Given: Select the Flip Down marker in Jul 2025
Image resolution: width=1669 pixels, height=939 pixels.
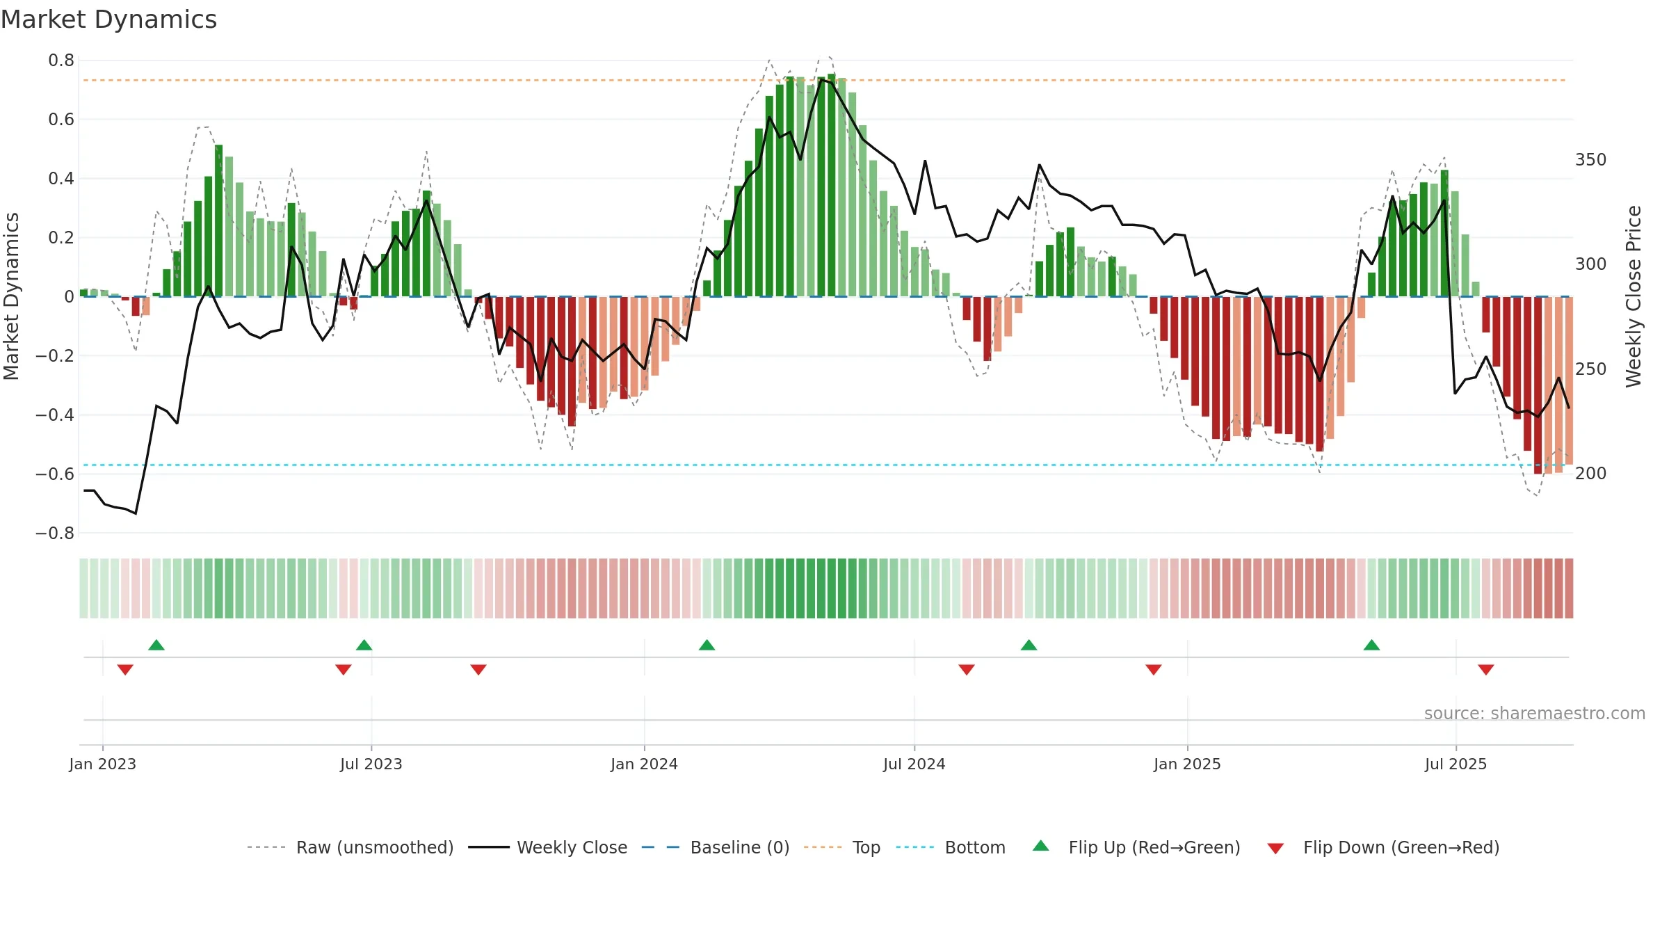Looking at the screenshot, I should pyautogui.click(x=1486, y=670).
